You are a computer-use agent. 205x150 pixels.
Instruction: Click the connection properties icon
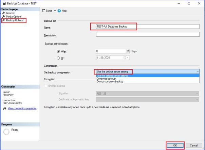[x=4, y=109]
